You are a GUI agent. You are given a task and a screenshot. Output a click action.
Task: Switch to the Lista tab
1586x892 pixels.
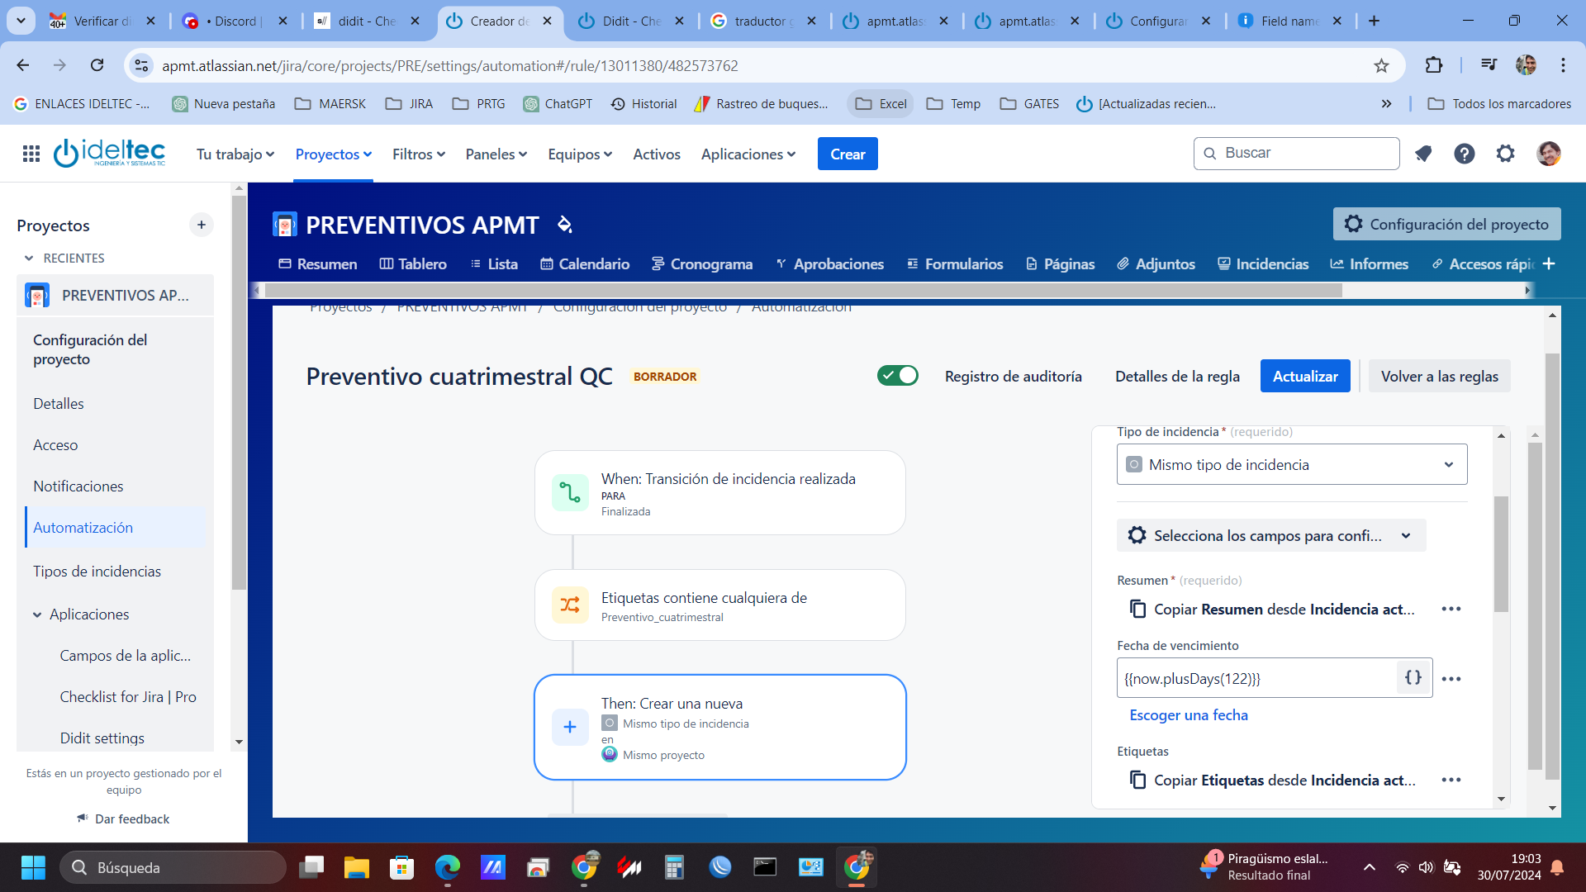point(494,263)
